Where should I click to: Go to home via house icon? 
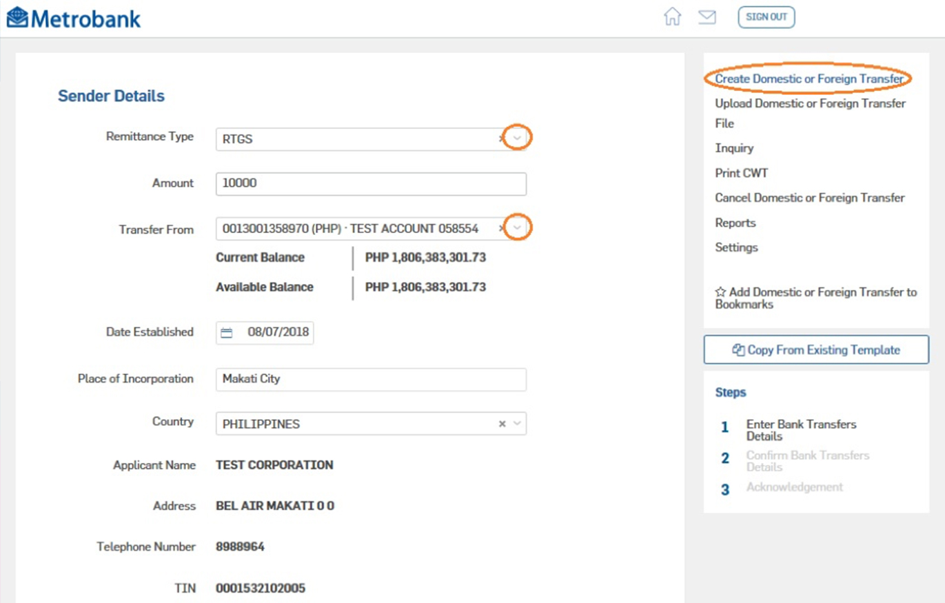click(x=672, y=17)
